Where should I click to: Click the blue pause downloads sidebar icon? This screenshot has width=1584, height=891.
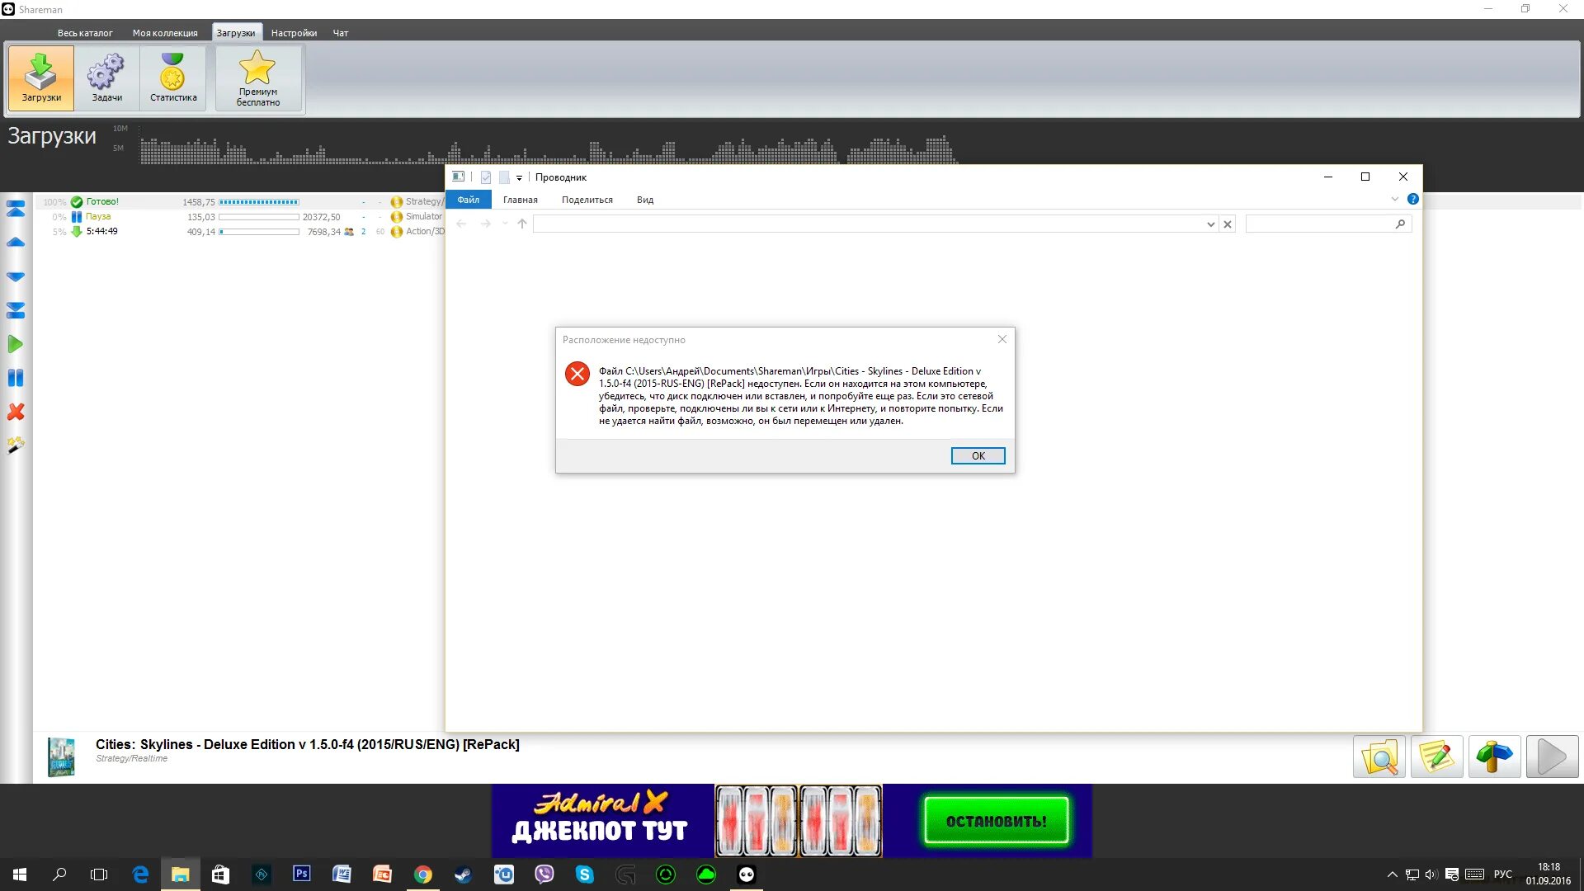[16, 378]
